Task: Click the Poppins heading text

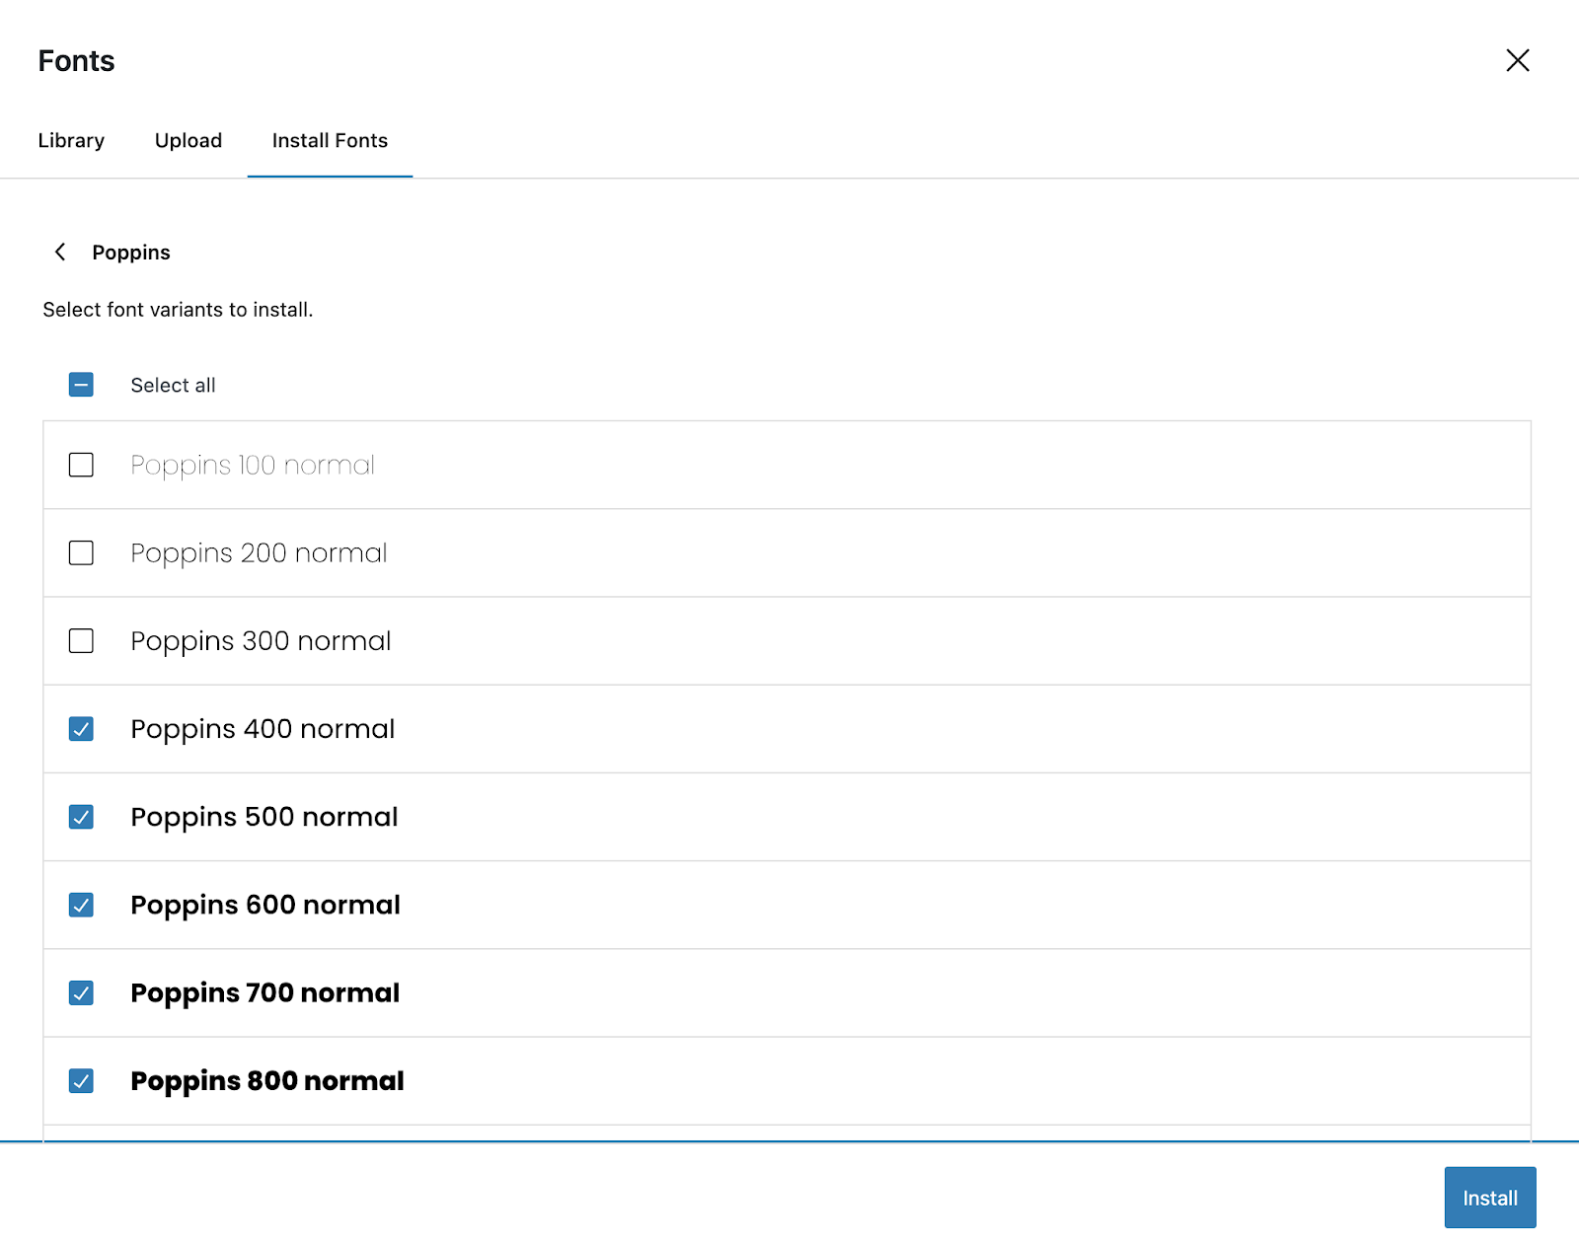Action: 131,253
